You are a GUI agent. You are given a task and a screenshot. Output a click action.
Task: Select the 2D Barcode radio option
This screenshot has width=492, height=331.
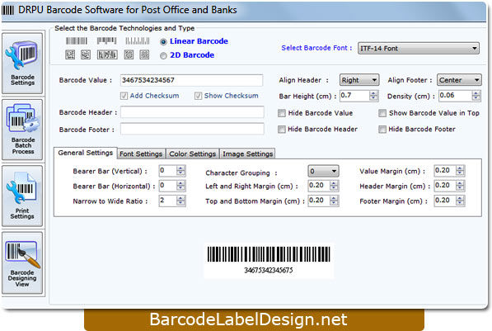163,55
